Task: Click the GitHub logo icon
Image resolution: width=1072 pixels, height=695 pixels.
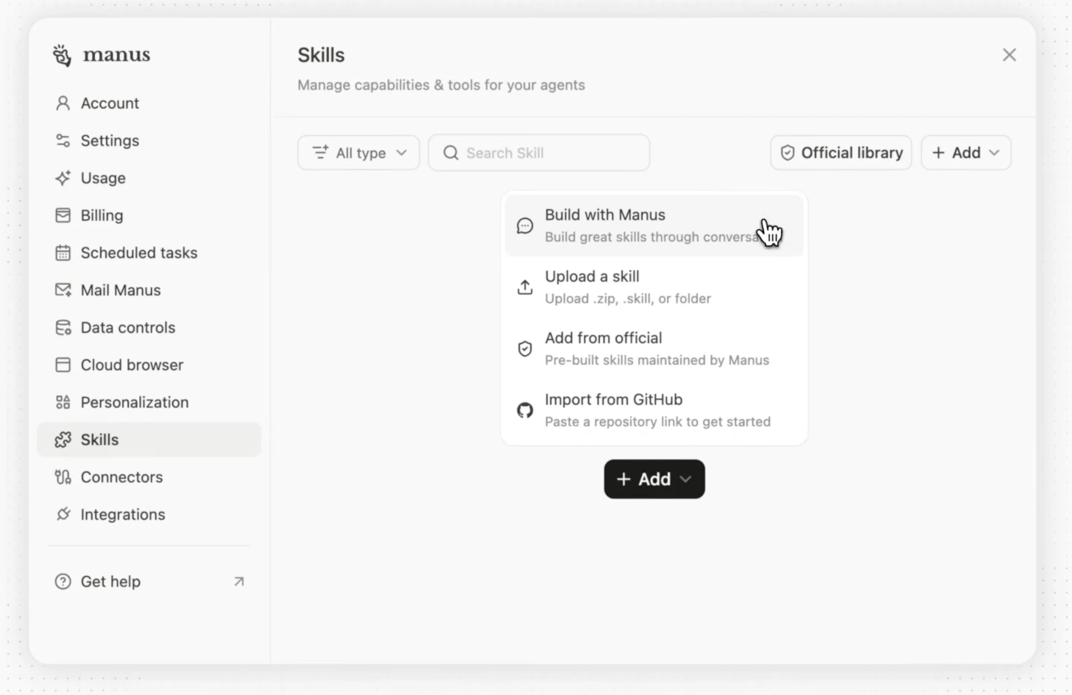Action: point(525,410)
